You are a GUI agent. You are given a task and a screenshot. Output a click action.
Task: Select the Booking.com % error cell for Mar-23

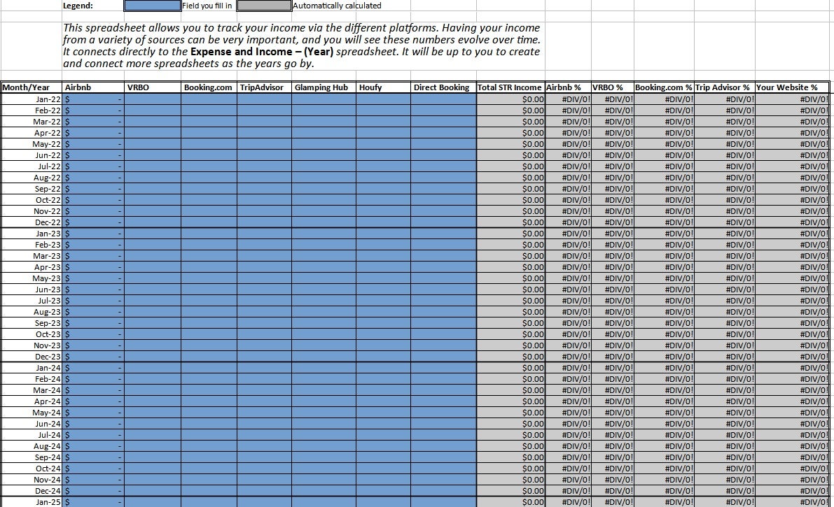click(665, 256)
